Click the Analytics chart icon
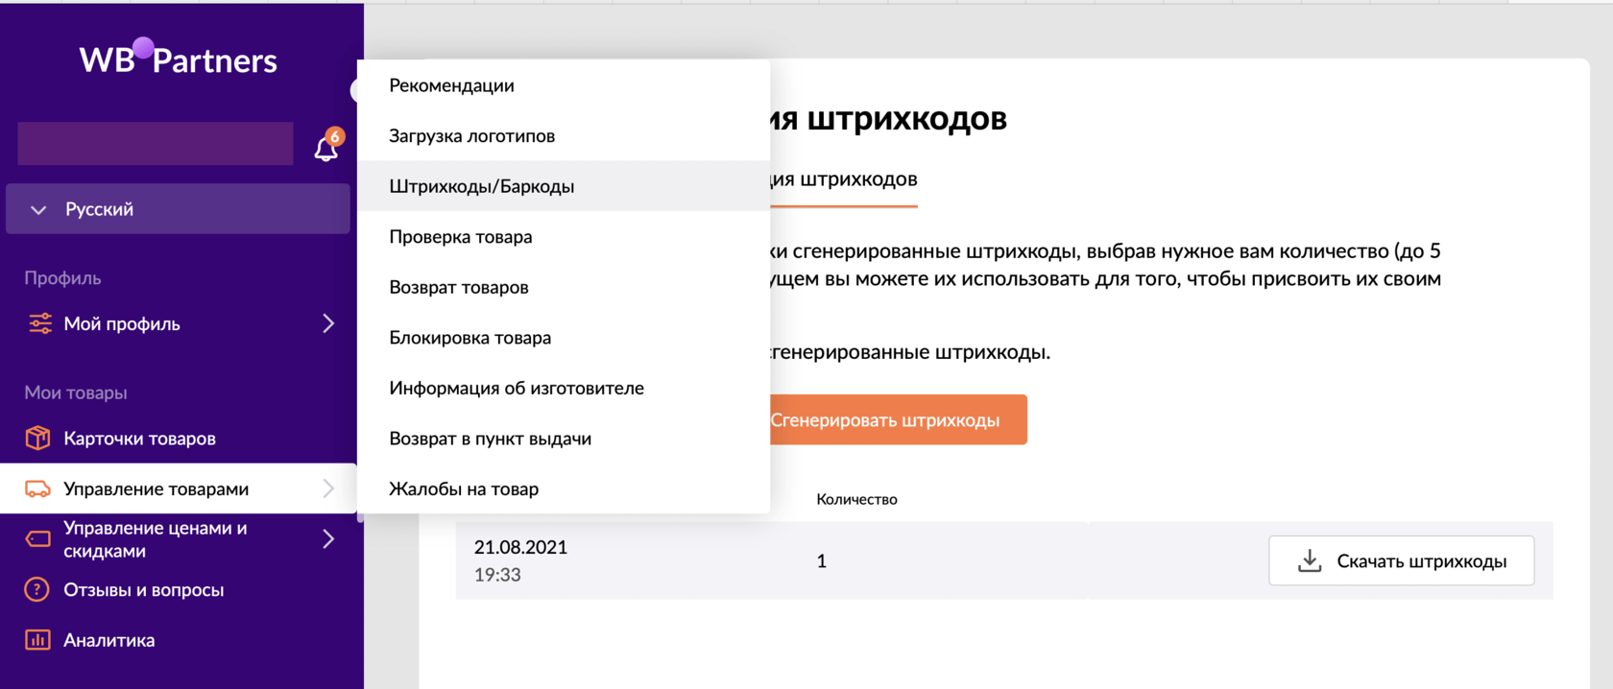 tap(37, 640)
